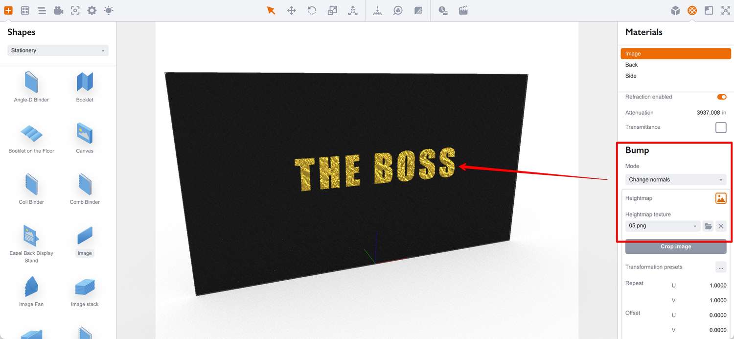Click the grid layout icon in toolbar

[25, 10]
